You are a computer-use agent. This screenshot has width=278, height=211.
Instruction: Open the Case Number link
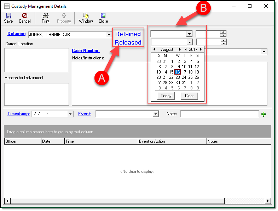[x=86, y=51]
